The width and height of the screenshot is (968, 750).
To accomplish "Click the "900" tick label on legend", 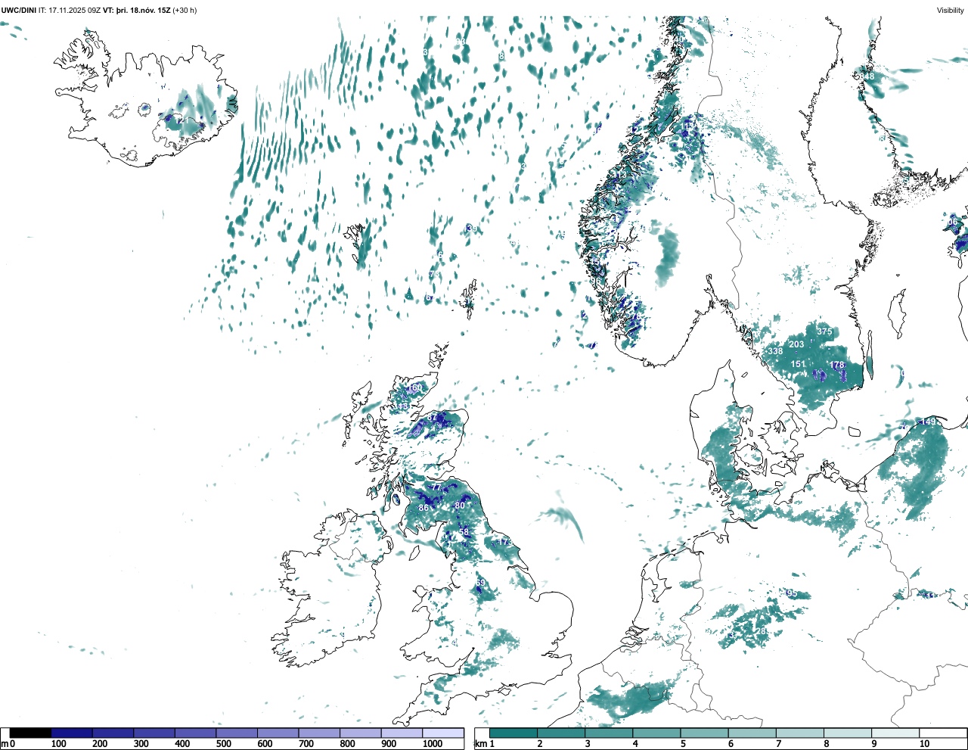I will (389, 744).
